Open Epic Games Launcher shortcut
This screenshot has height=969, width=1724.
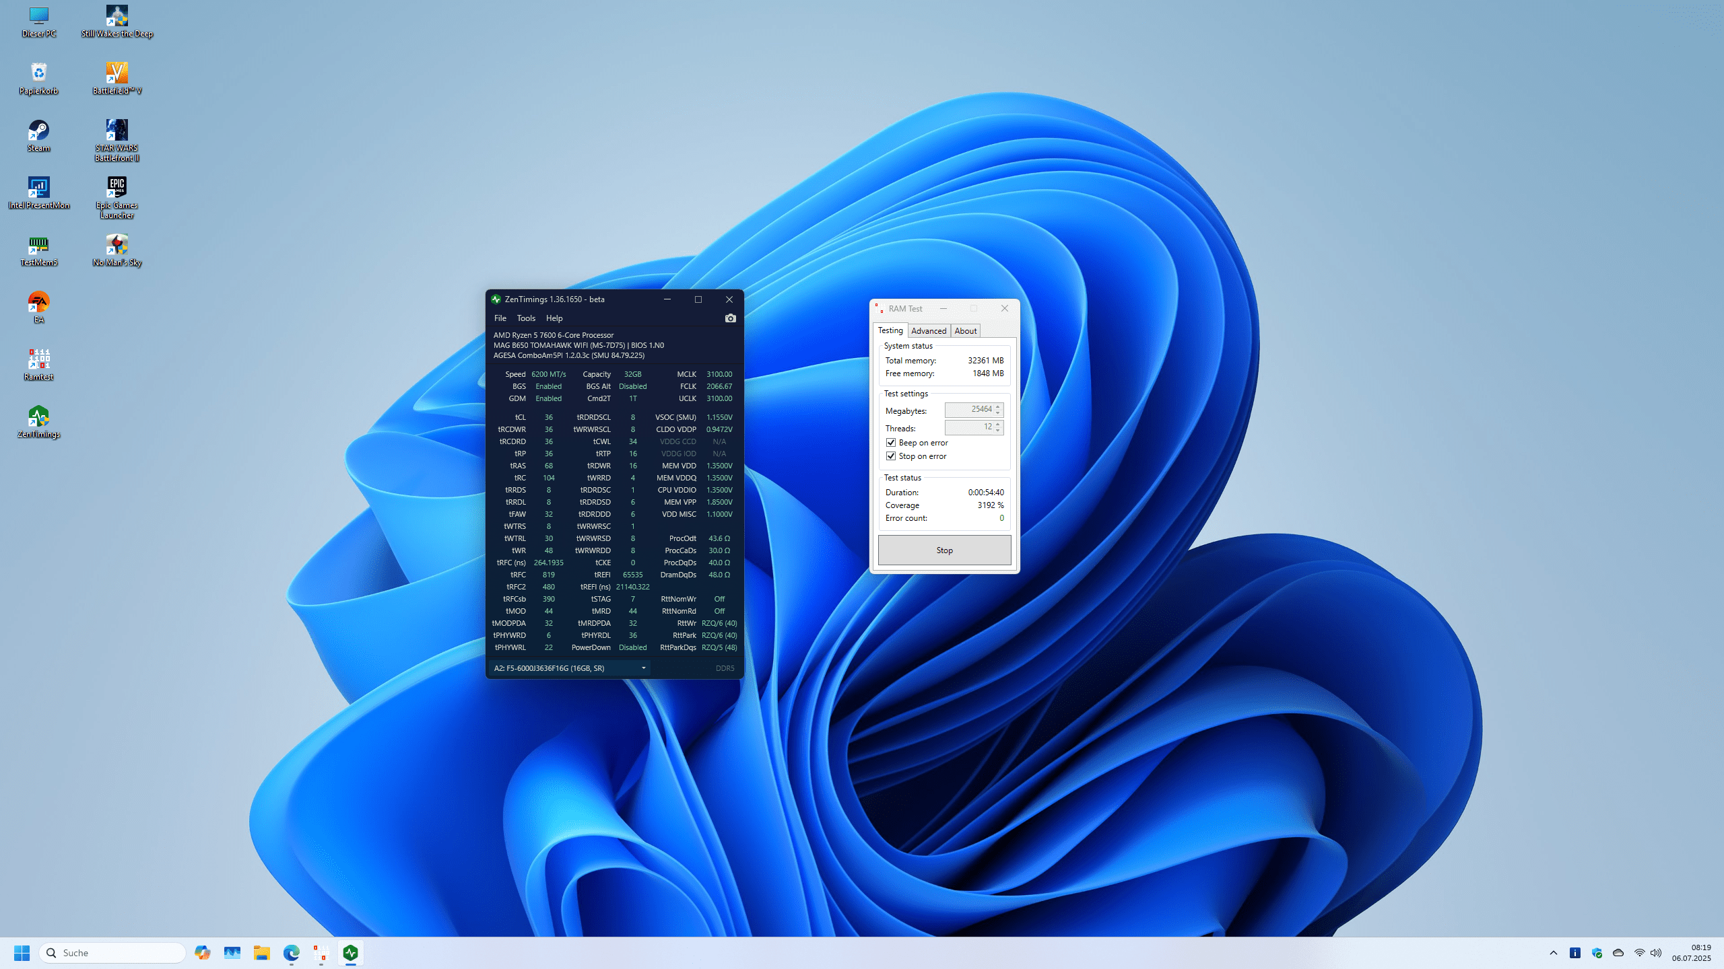(117, 188)
